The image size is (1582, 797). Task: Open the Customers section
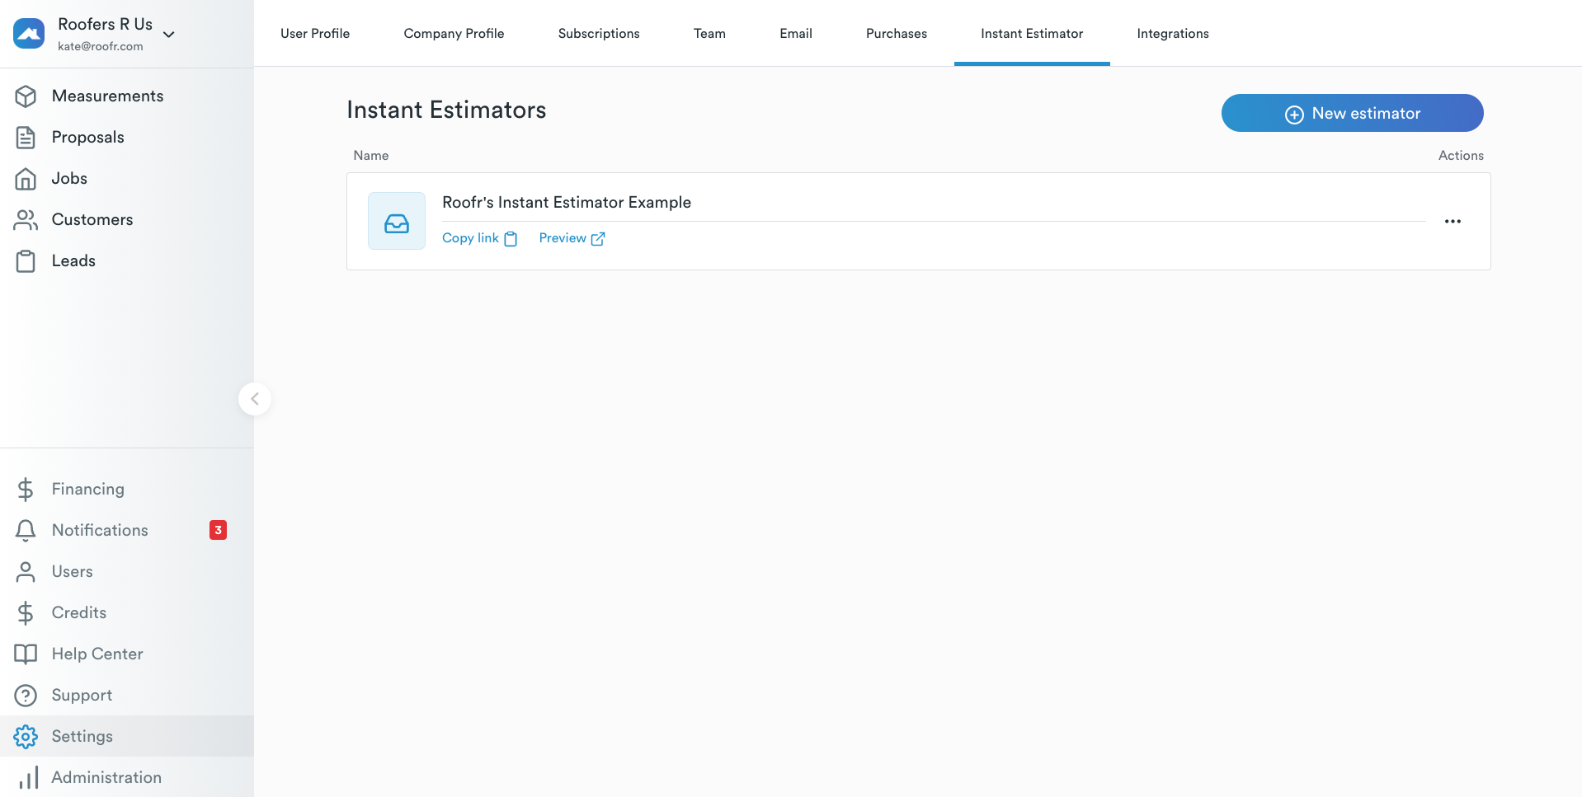(92, 219)
